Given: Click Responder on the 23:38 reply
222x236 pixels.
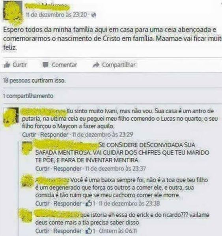Looking at the screenshot, I should pos(67,204).
